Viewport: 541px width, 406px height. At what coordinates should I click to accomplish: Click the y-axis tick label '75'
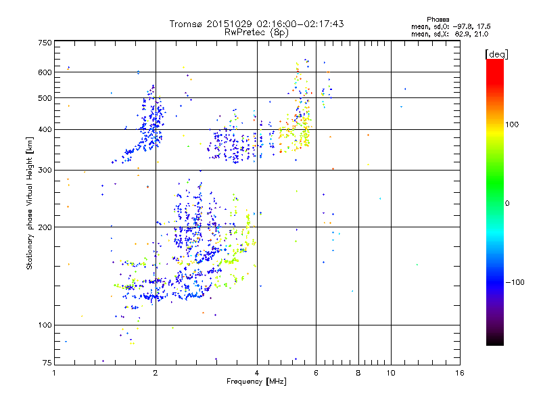click(47, 363)
